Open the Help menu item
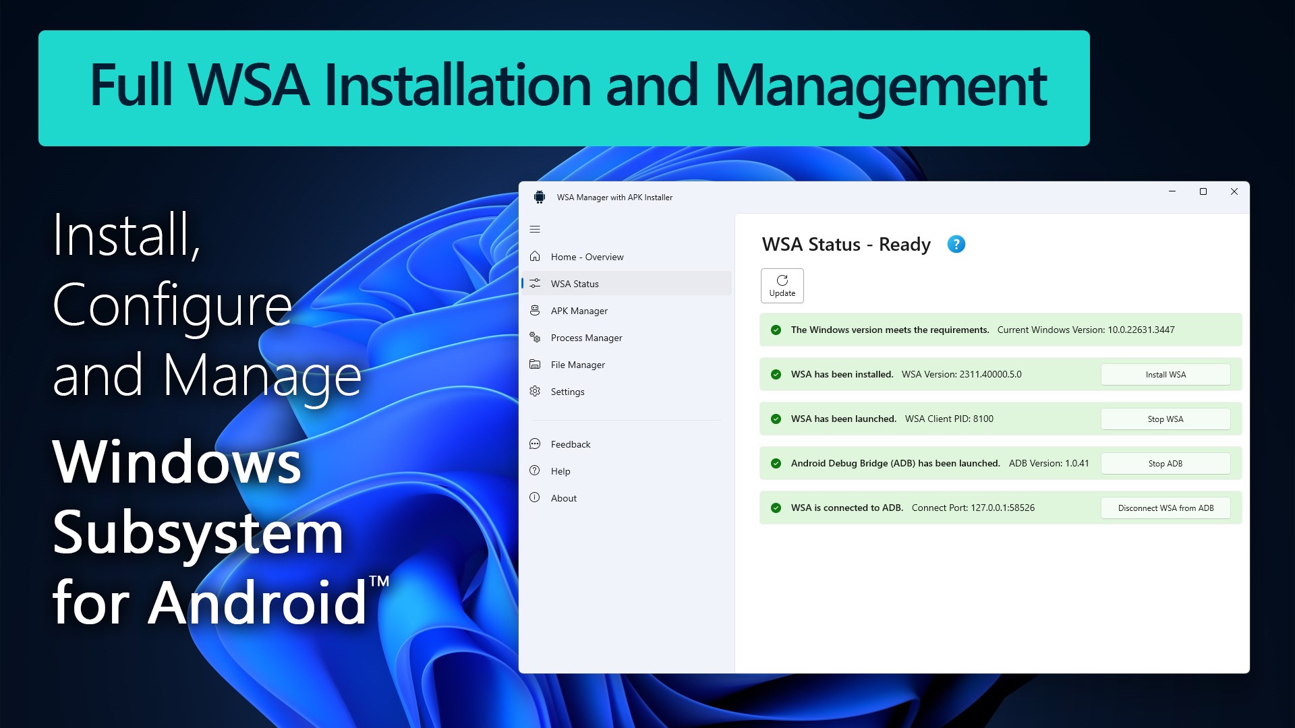 pos(560,471)
